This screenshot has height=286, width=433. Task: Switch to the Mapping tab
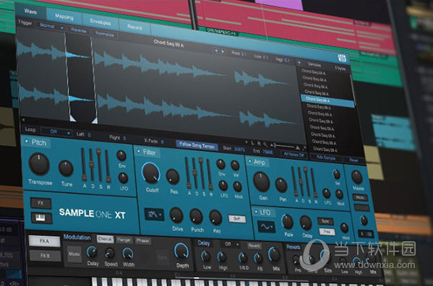(x=64, y=17)
